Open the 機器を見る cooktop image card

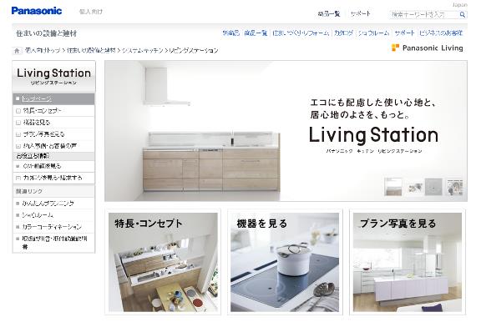click(x=285, y=262)
